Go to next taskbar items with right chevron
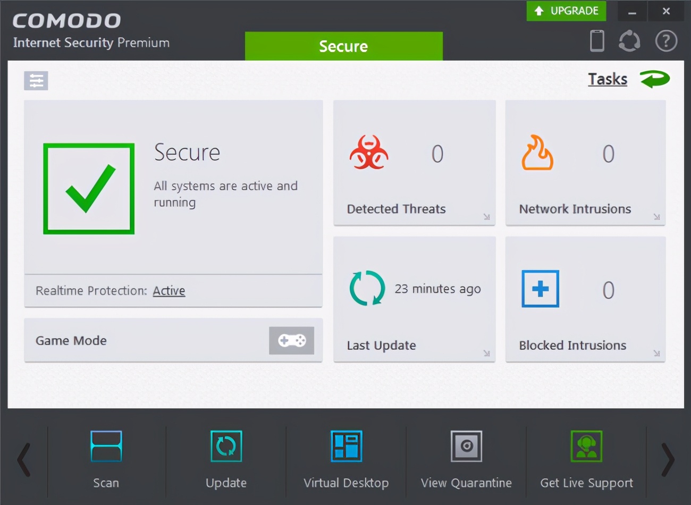The width and height of the screenshot is (691, 505). click(x=668, y=460)
